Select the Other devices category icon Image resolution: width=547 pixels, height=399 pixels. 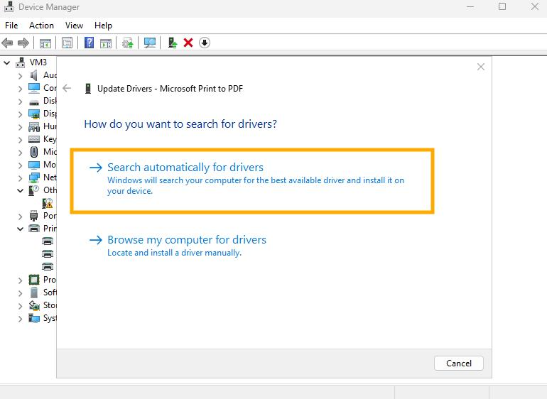pyautogui.click(x=34, y=190)
